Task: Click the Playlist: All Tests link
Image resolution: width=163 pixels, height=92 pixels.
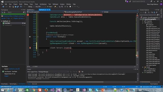Action: coord(19,18)
